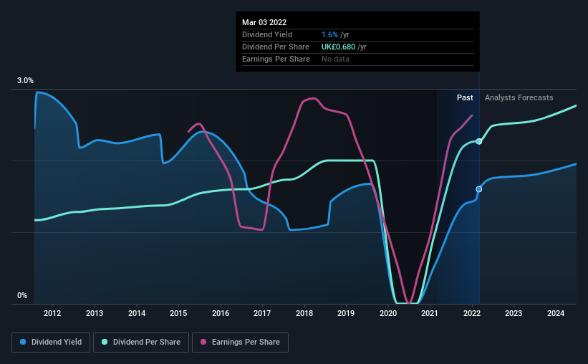Toggle the Earnings Per Share legend button
Image resolution: width=588 pixels, height=364 pixels.
(240, 343)
